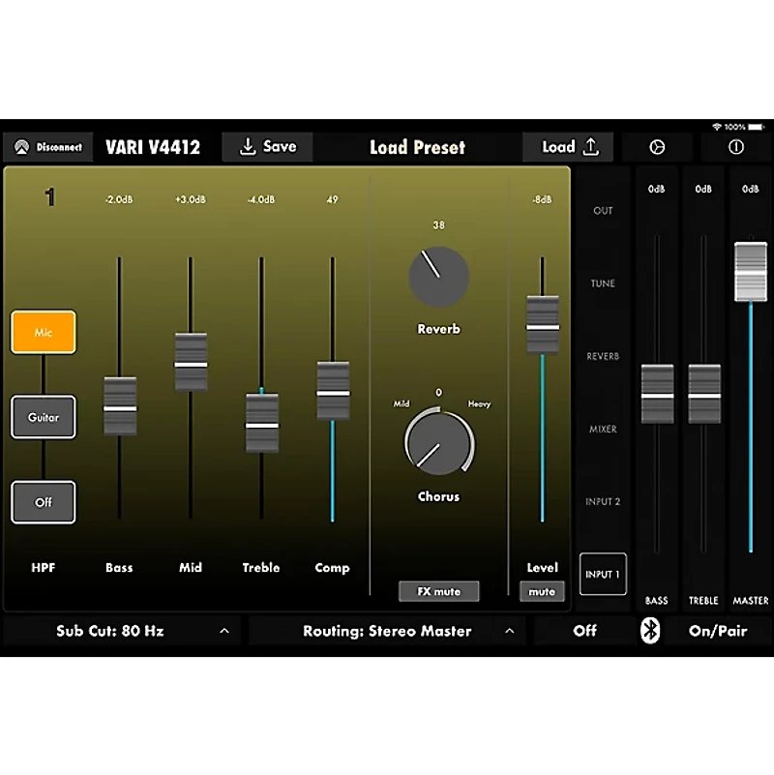Enable FX mute
Viewport: 774px width, 775px height.
[438, 591]
